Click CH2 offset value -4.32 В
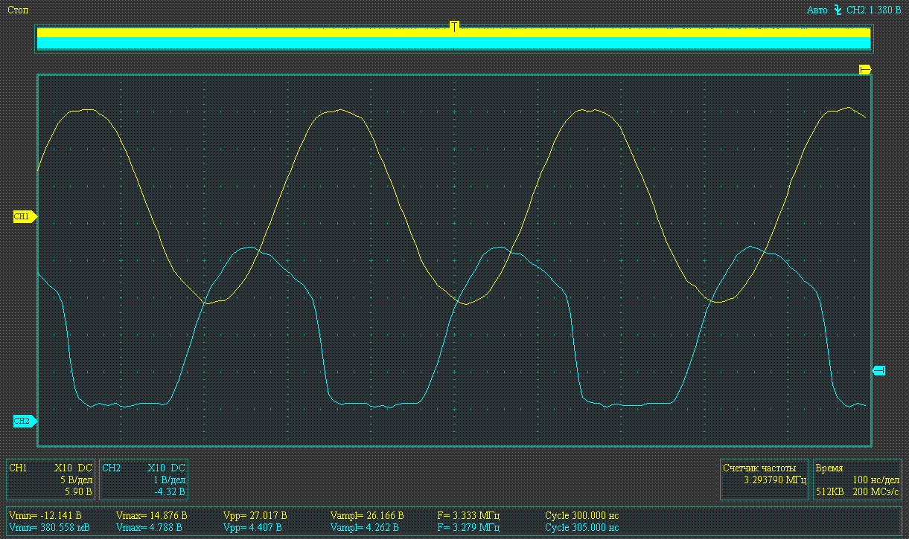Screen dimensions: 909x539 [170, 491]
